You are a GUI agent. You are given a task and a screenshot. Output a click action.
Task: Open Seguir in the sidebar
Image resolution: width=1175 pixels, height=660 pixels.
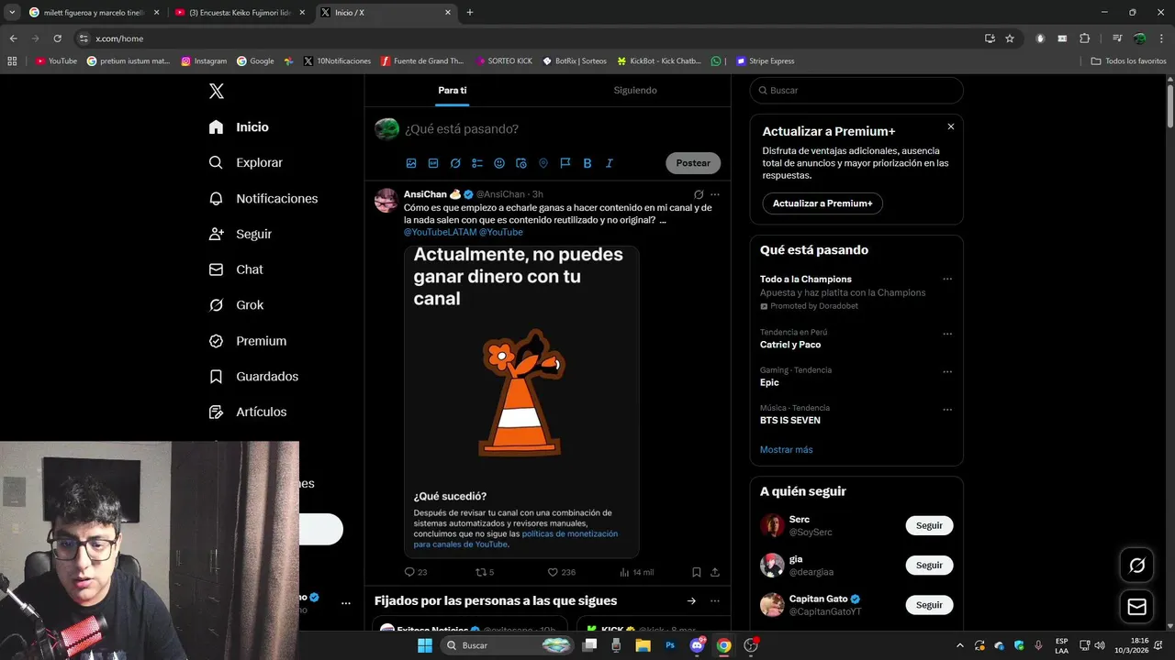(240, 234)
